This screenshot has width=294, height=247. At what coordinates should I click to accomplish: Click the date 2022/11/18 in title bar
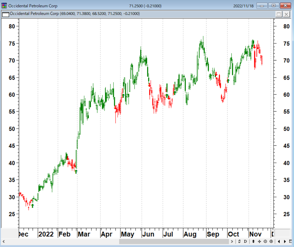point(243,6)
